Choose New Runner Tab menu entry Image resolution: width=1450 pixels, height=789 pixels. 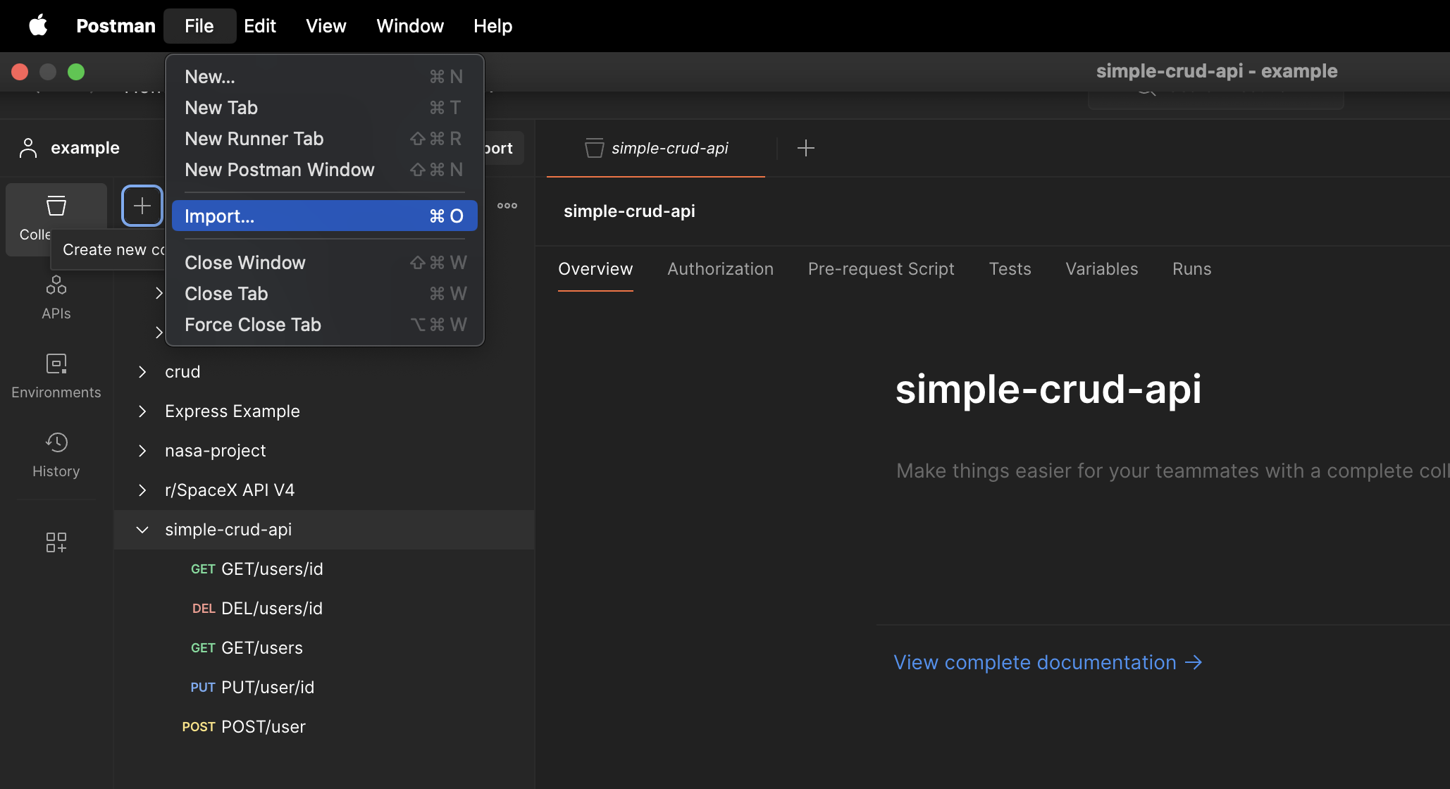tap(254, 139)
